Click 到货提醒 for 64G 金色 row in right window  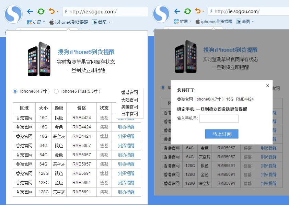[x=268, y=148]
